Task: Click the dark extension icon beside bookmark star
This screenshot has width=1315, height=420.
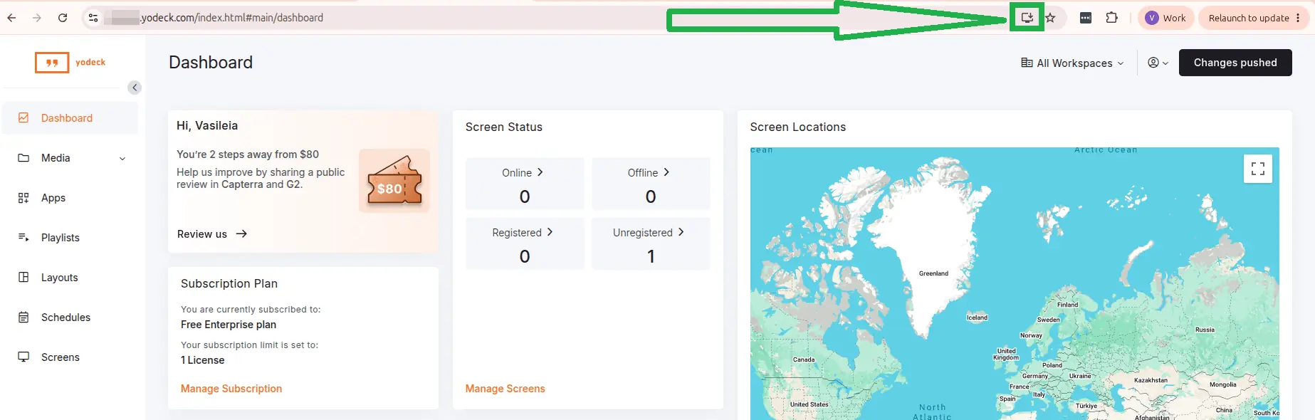Action: click(x=1086, y=18)
